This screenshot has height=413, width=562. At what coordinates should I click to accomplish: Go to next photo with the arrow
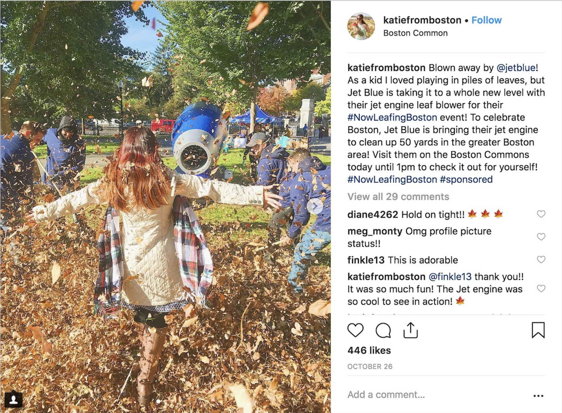(315, 206)
